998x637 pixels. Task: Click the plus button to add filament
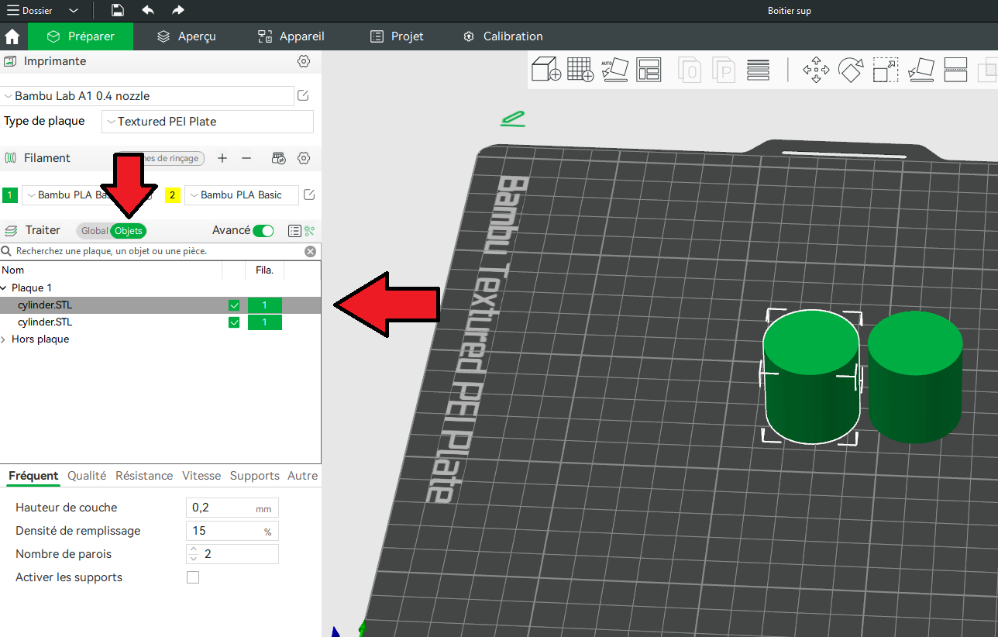pyautogui.click(x=222, y=158)
